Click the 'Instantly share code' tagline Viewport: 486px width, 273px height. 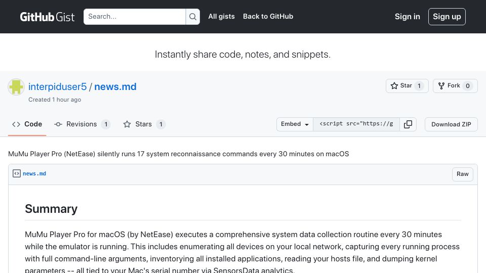[242, 55]
